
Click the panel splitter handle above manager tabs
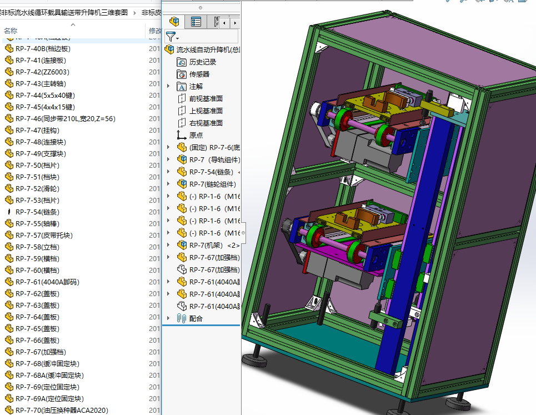(x=201, y=8)
